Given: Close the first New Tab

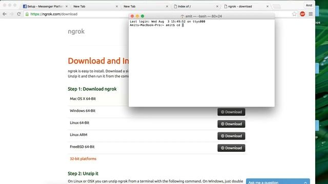Looking at the screenshot, I should point(117,7).
